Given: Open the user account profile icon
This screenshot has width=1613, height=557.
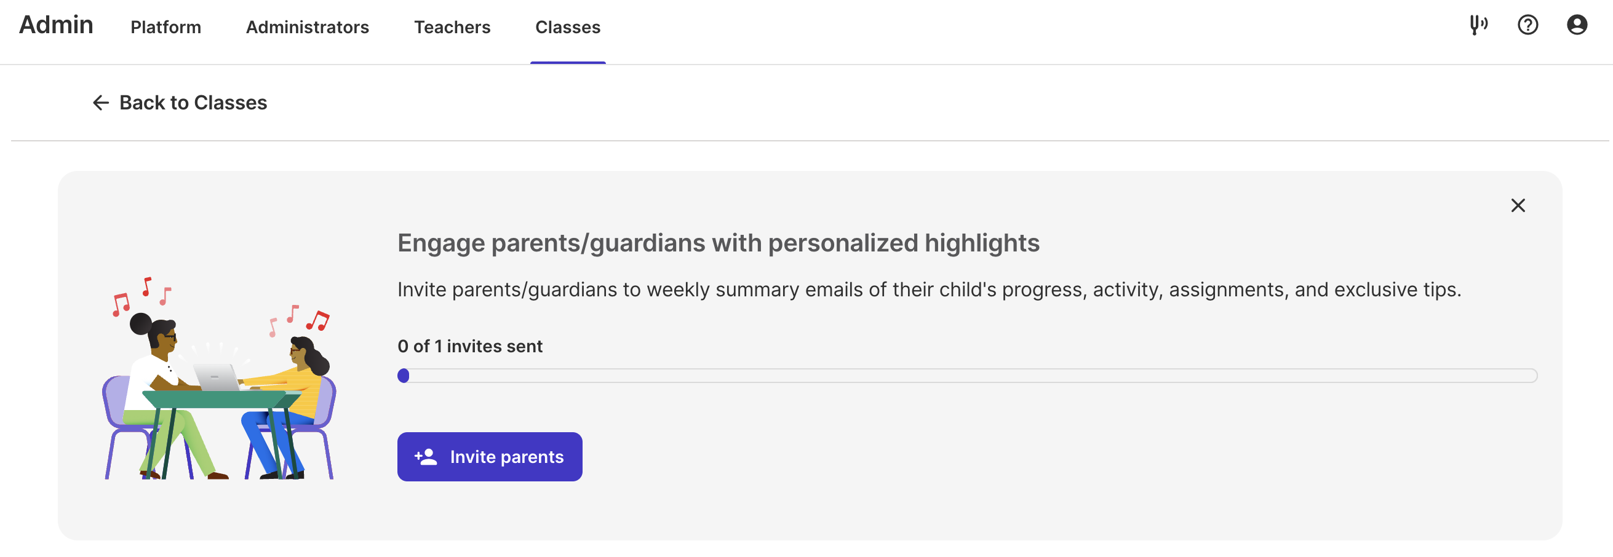Looking at the screenshot, I should (1577, 25).
